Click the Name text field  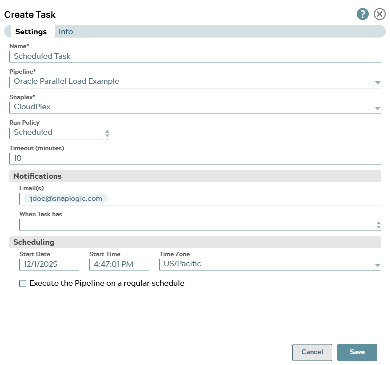pos(195,56)
